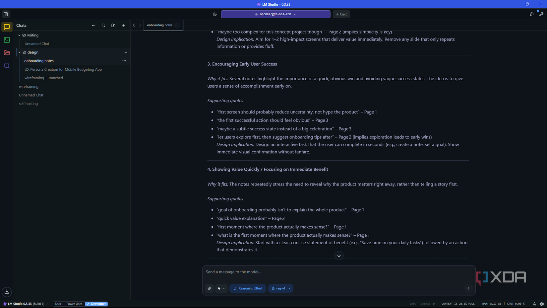Click the downloads icon in the bottom sidebar

click(7, 292)
